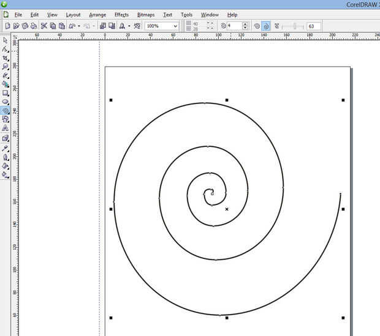Expand the undo history dropdown arrow
The width and height of the screenshot is (380, 336).
79,26
